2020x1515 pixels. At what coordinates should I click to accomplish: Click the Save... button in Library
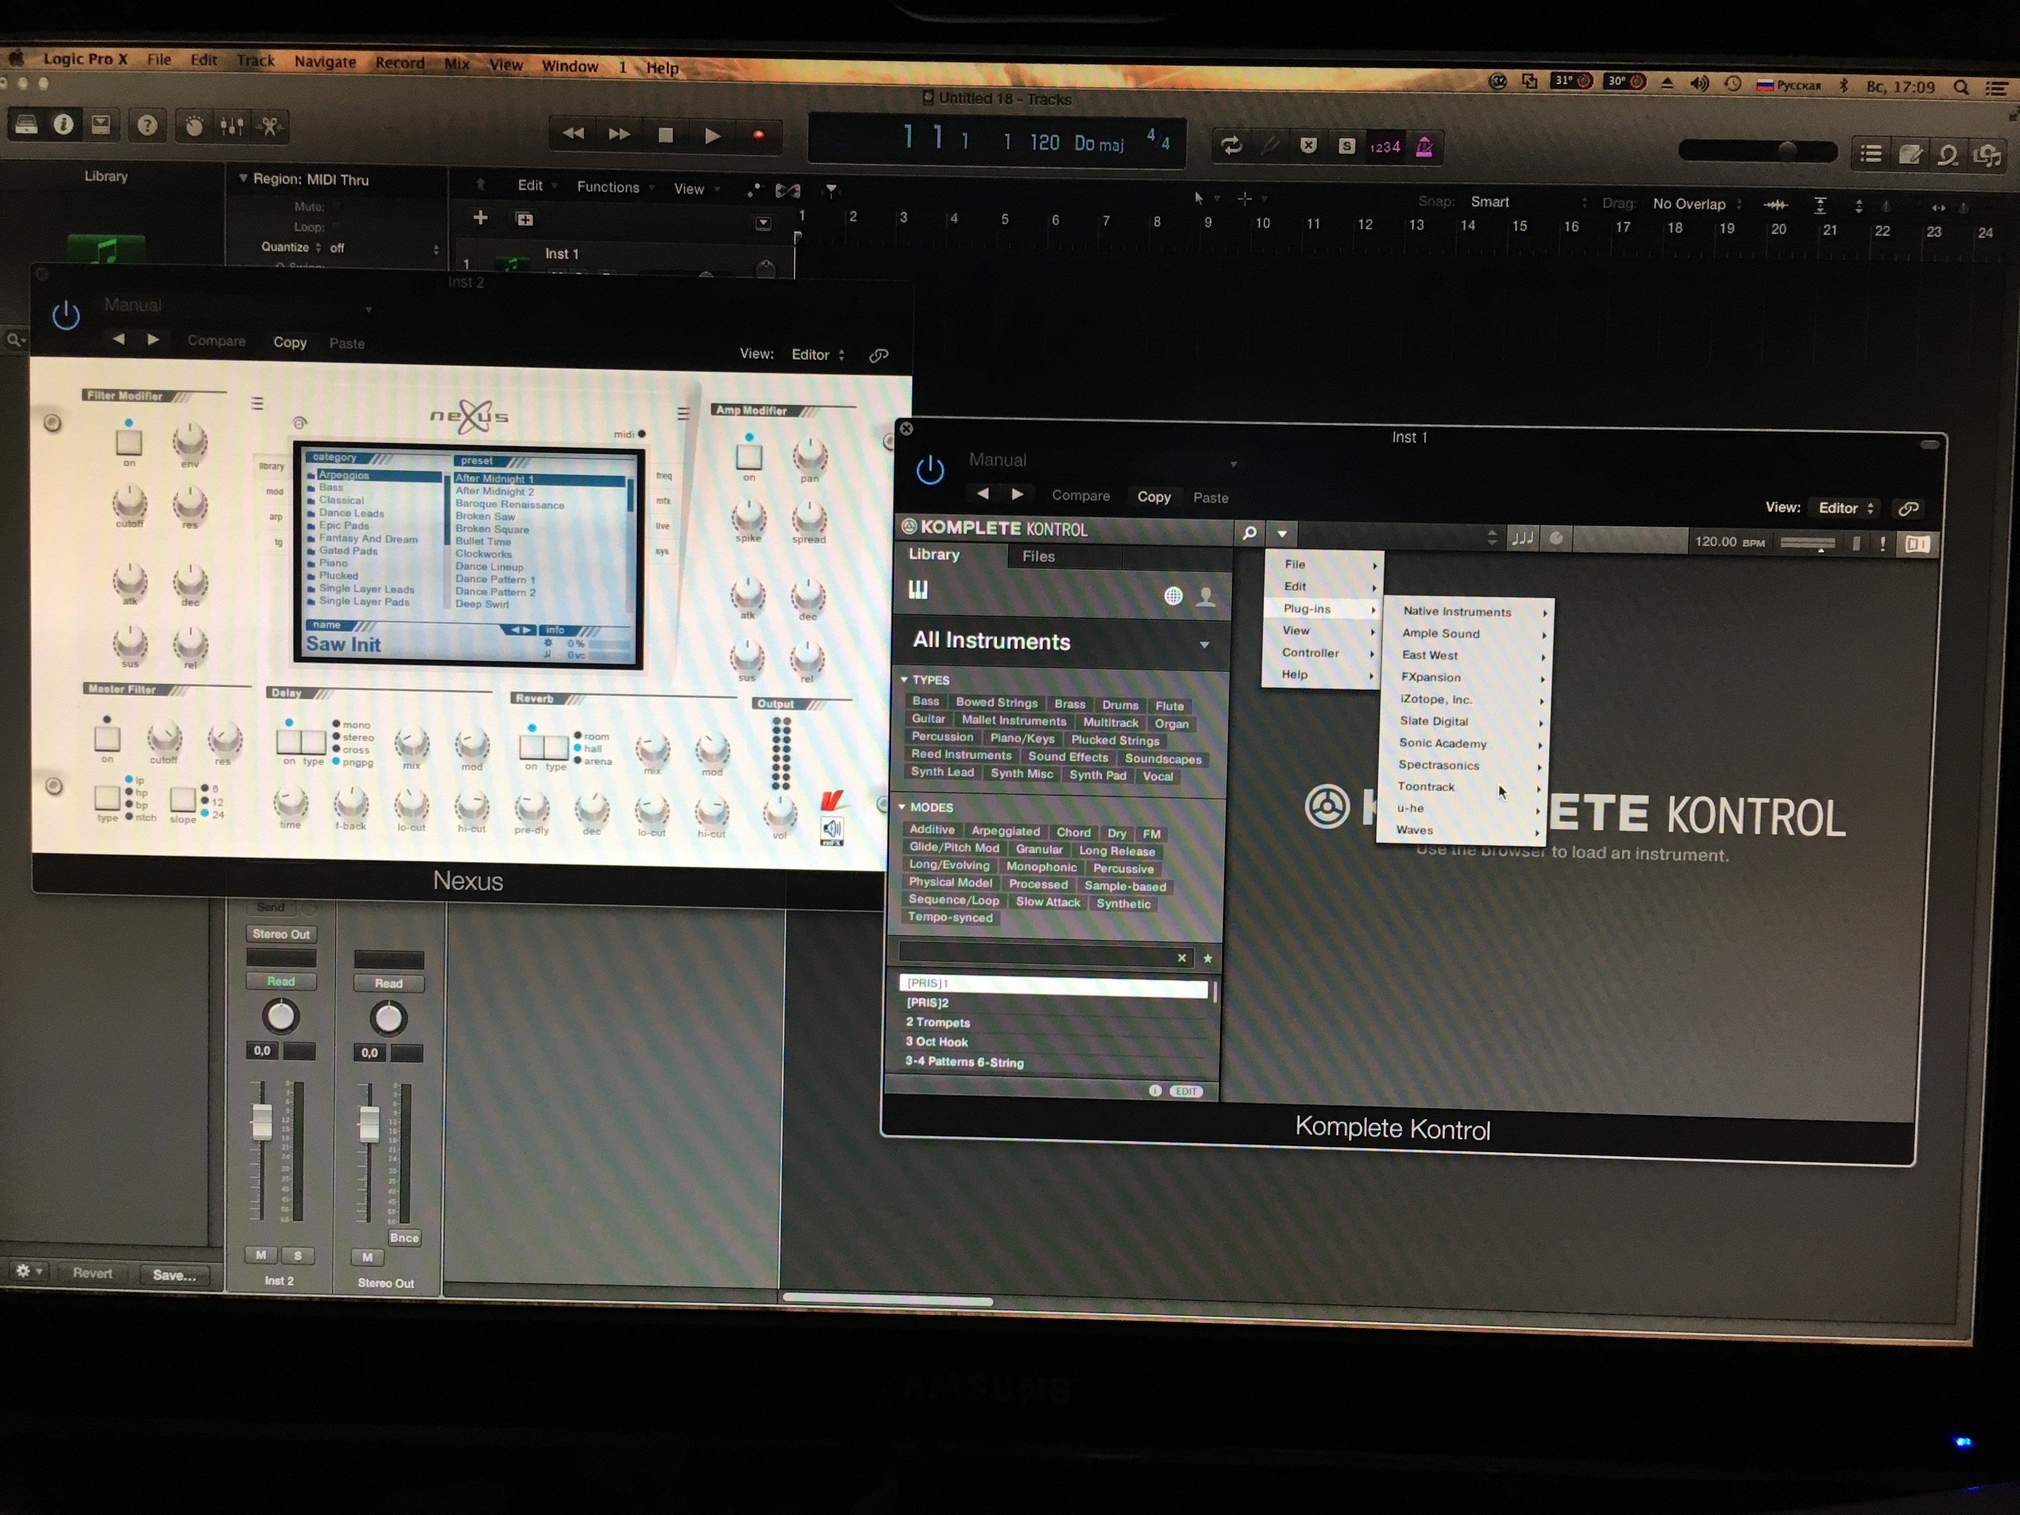click(173, 1275)
